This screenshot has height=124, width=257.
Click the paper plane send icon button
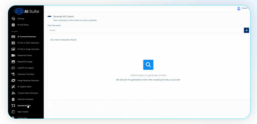tap(246, 31)
